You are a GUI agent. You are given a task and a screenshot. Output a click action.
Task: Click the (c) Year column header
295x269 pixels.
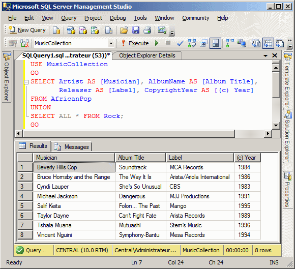(247, 158)
